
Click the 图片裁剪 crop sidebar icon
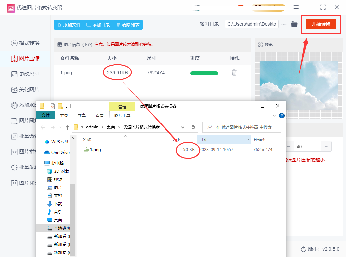pos(14,183)
